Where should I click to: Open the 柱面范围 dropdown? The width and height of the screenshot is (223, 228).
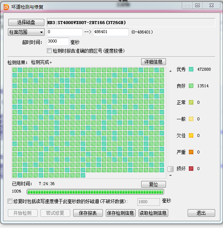(x=26, y=32)
